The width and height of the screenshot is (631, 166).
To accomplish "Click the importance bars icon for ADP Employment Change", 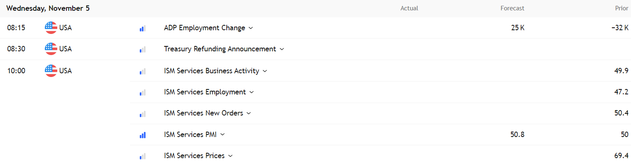I will pyautogui.click(x=142, y=28).
